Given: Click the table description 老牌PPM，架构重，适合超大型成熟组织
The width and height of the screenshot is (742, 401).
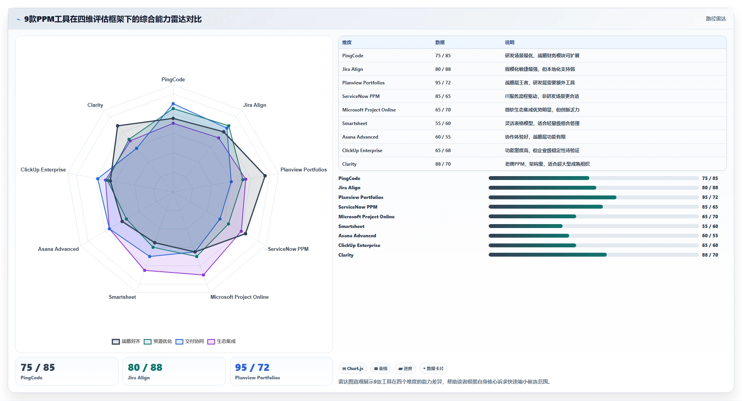Looking at the screenshot, I should click(x=547, y=164).
